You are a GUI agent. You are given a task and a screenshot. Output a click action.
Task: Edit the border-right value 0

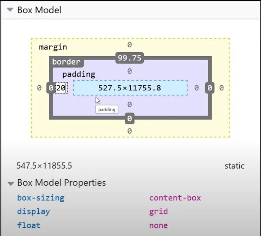point(210,88)
